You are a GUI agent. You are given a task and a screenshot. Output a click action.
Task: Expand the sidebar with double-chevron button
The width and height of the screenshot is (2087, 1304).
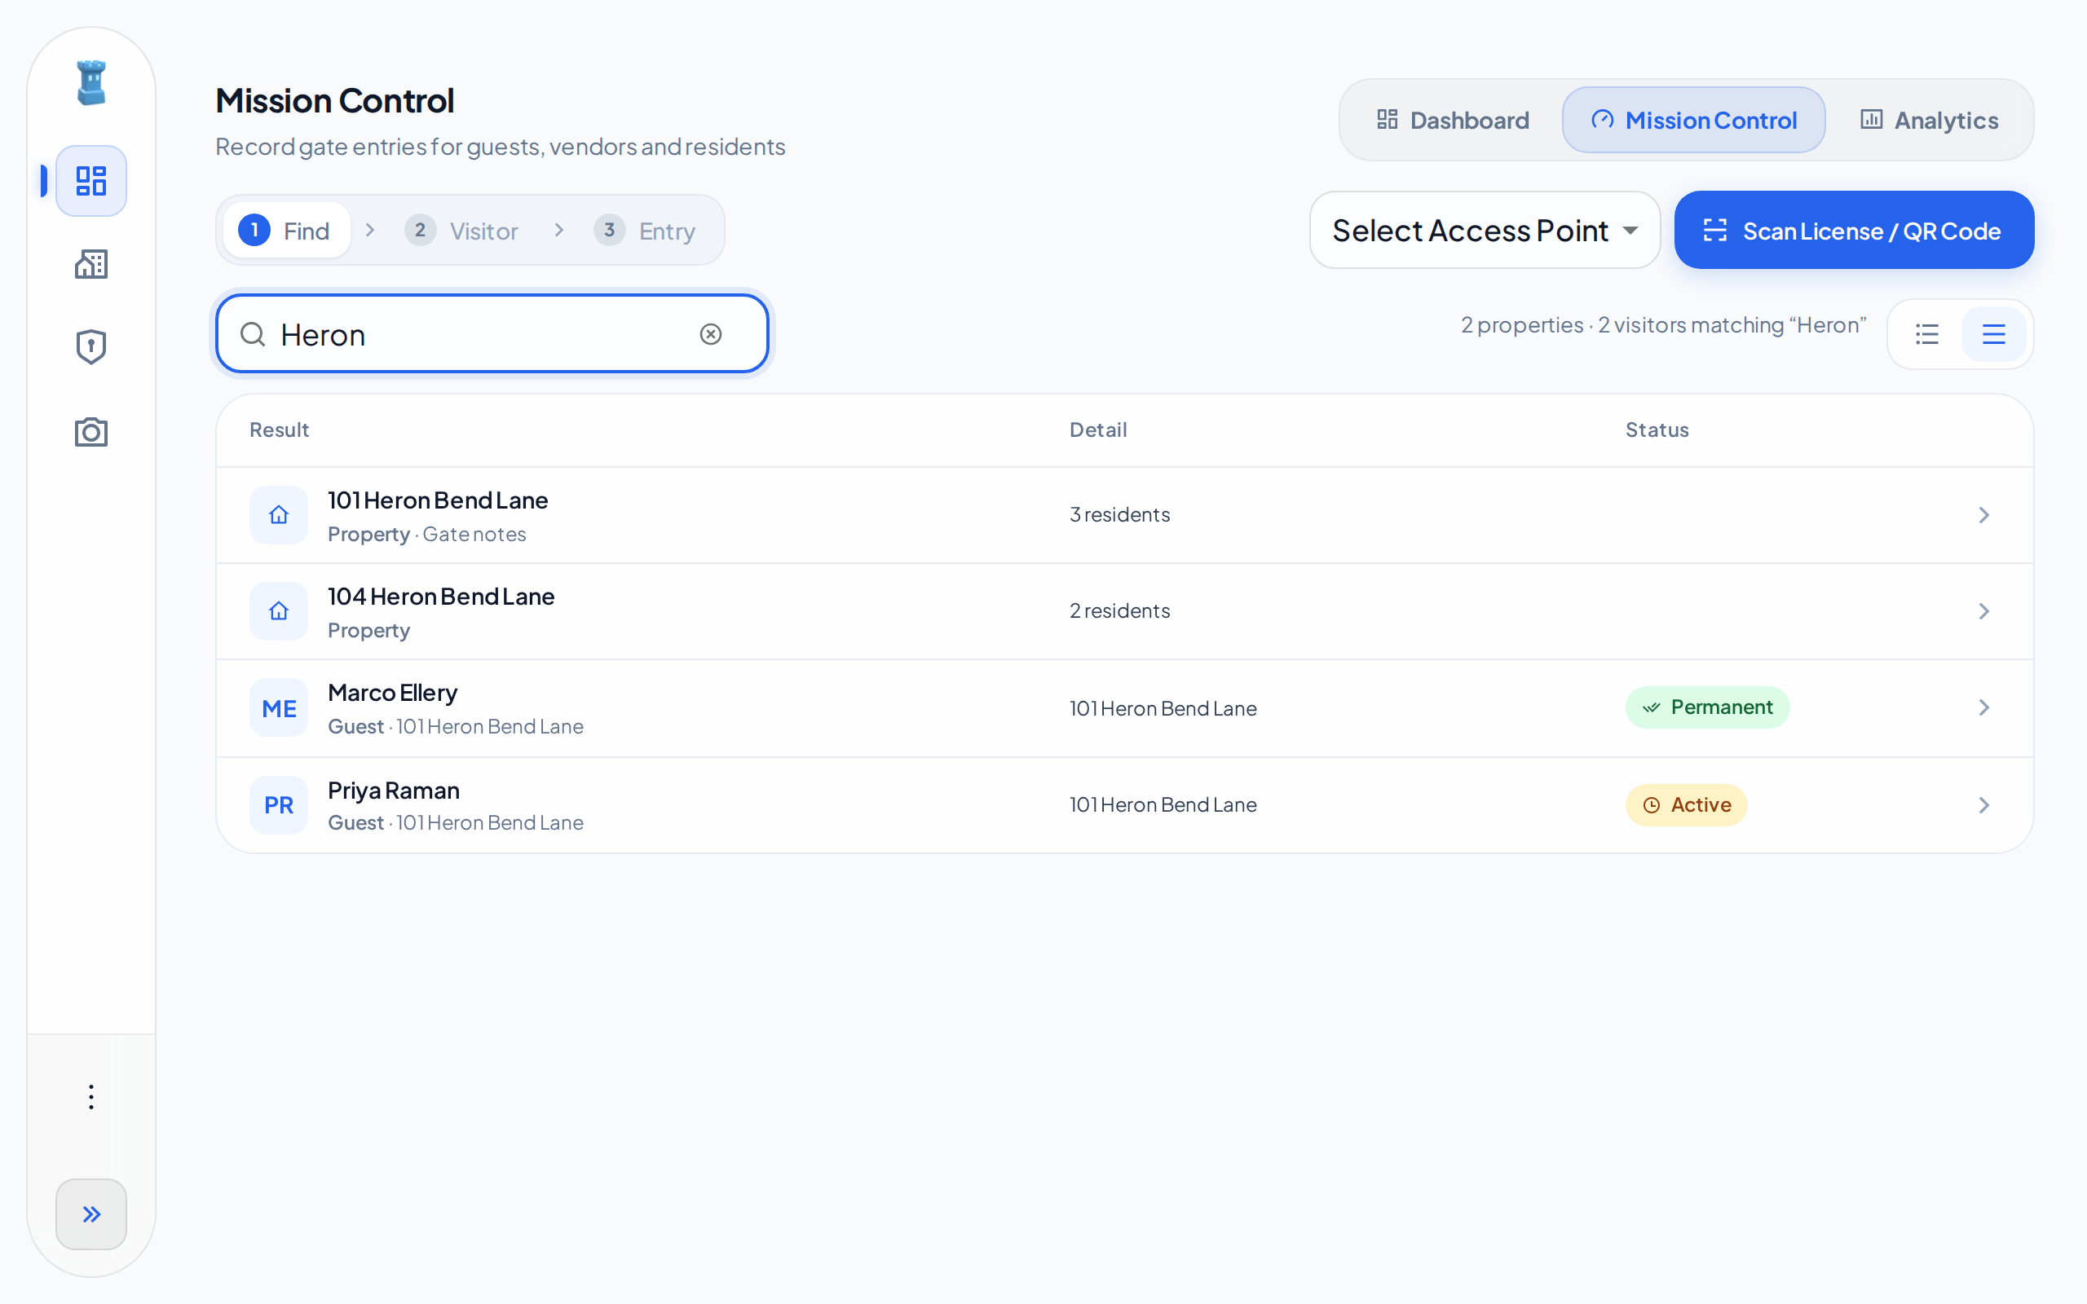[90, 1214]
